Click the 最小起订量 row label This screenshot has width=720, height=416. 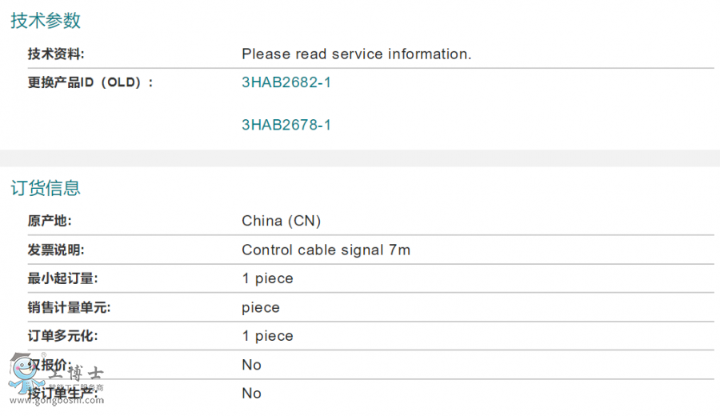[x=63, y=279]
